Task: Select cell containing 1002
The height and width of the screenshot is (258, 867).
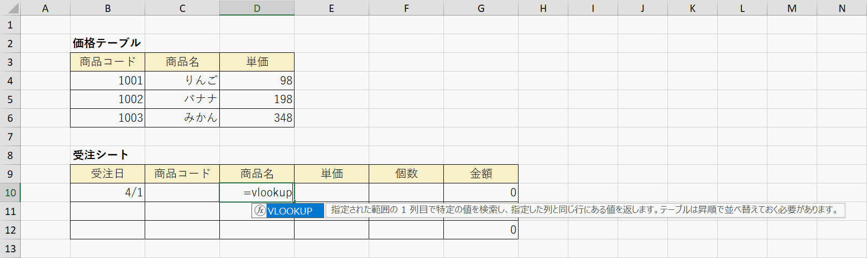Action: tap(107, 99)
